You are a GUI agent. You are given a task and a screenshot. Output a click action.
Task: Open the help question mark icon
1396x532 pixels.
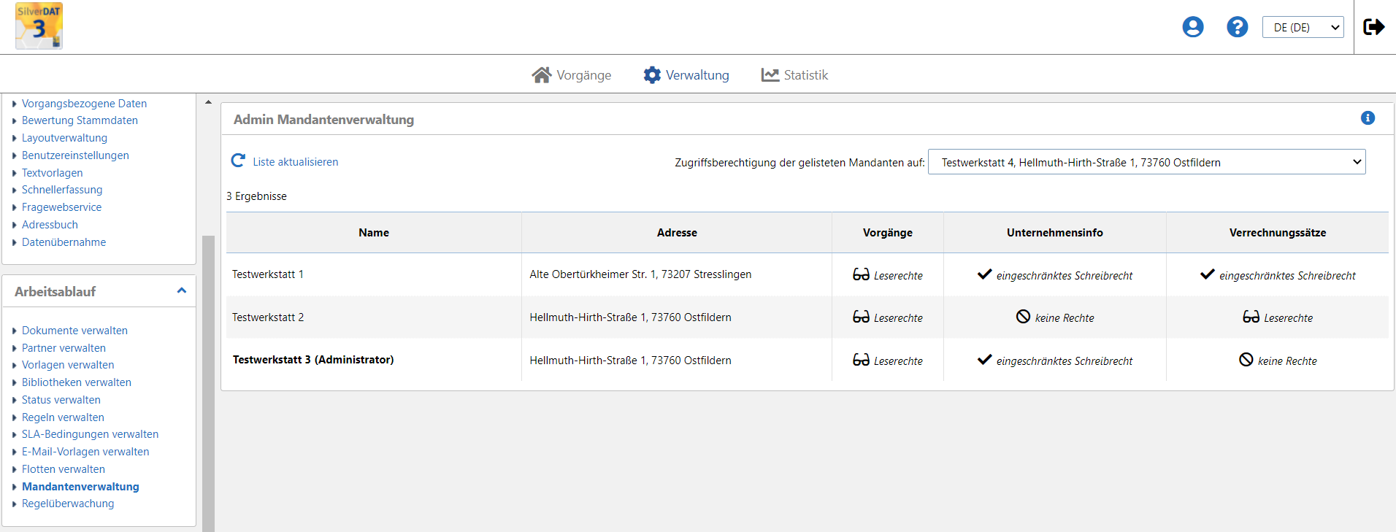point(1238,27)
